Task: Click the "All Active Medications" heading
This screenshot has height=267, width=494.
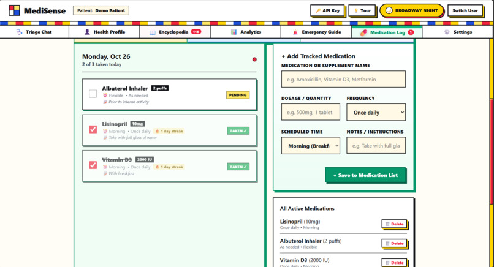Action: [307, 208]
